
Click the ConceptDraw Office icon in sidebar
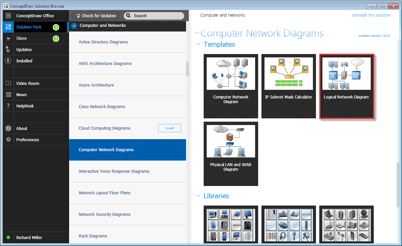click(8, 16)
